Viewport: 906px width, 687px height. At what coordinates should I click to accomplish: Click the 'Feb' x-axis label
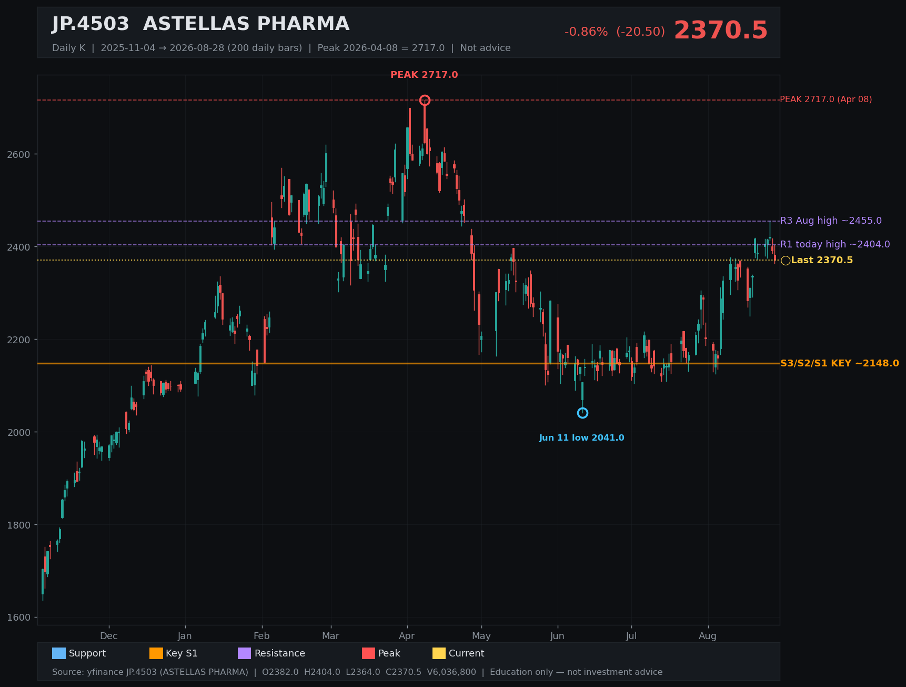coord(261,636)
